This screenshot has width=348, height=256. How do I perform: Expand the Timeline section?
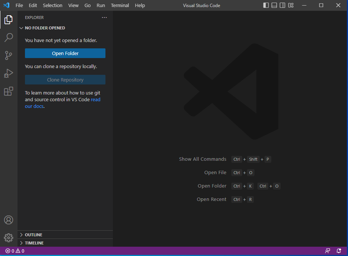(x=65, y=243)
